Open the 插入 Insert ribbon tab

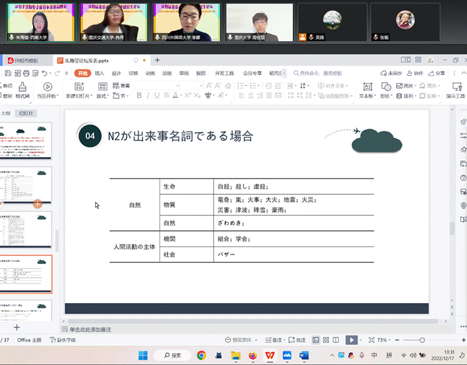pos(100,73)
